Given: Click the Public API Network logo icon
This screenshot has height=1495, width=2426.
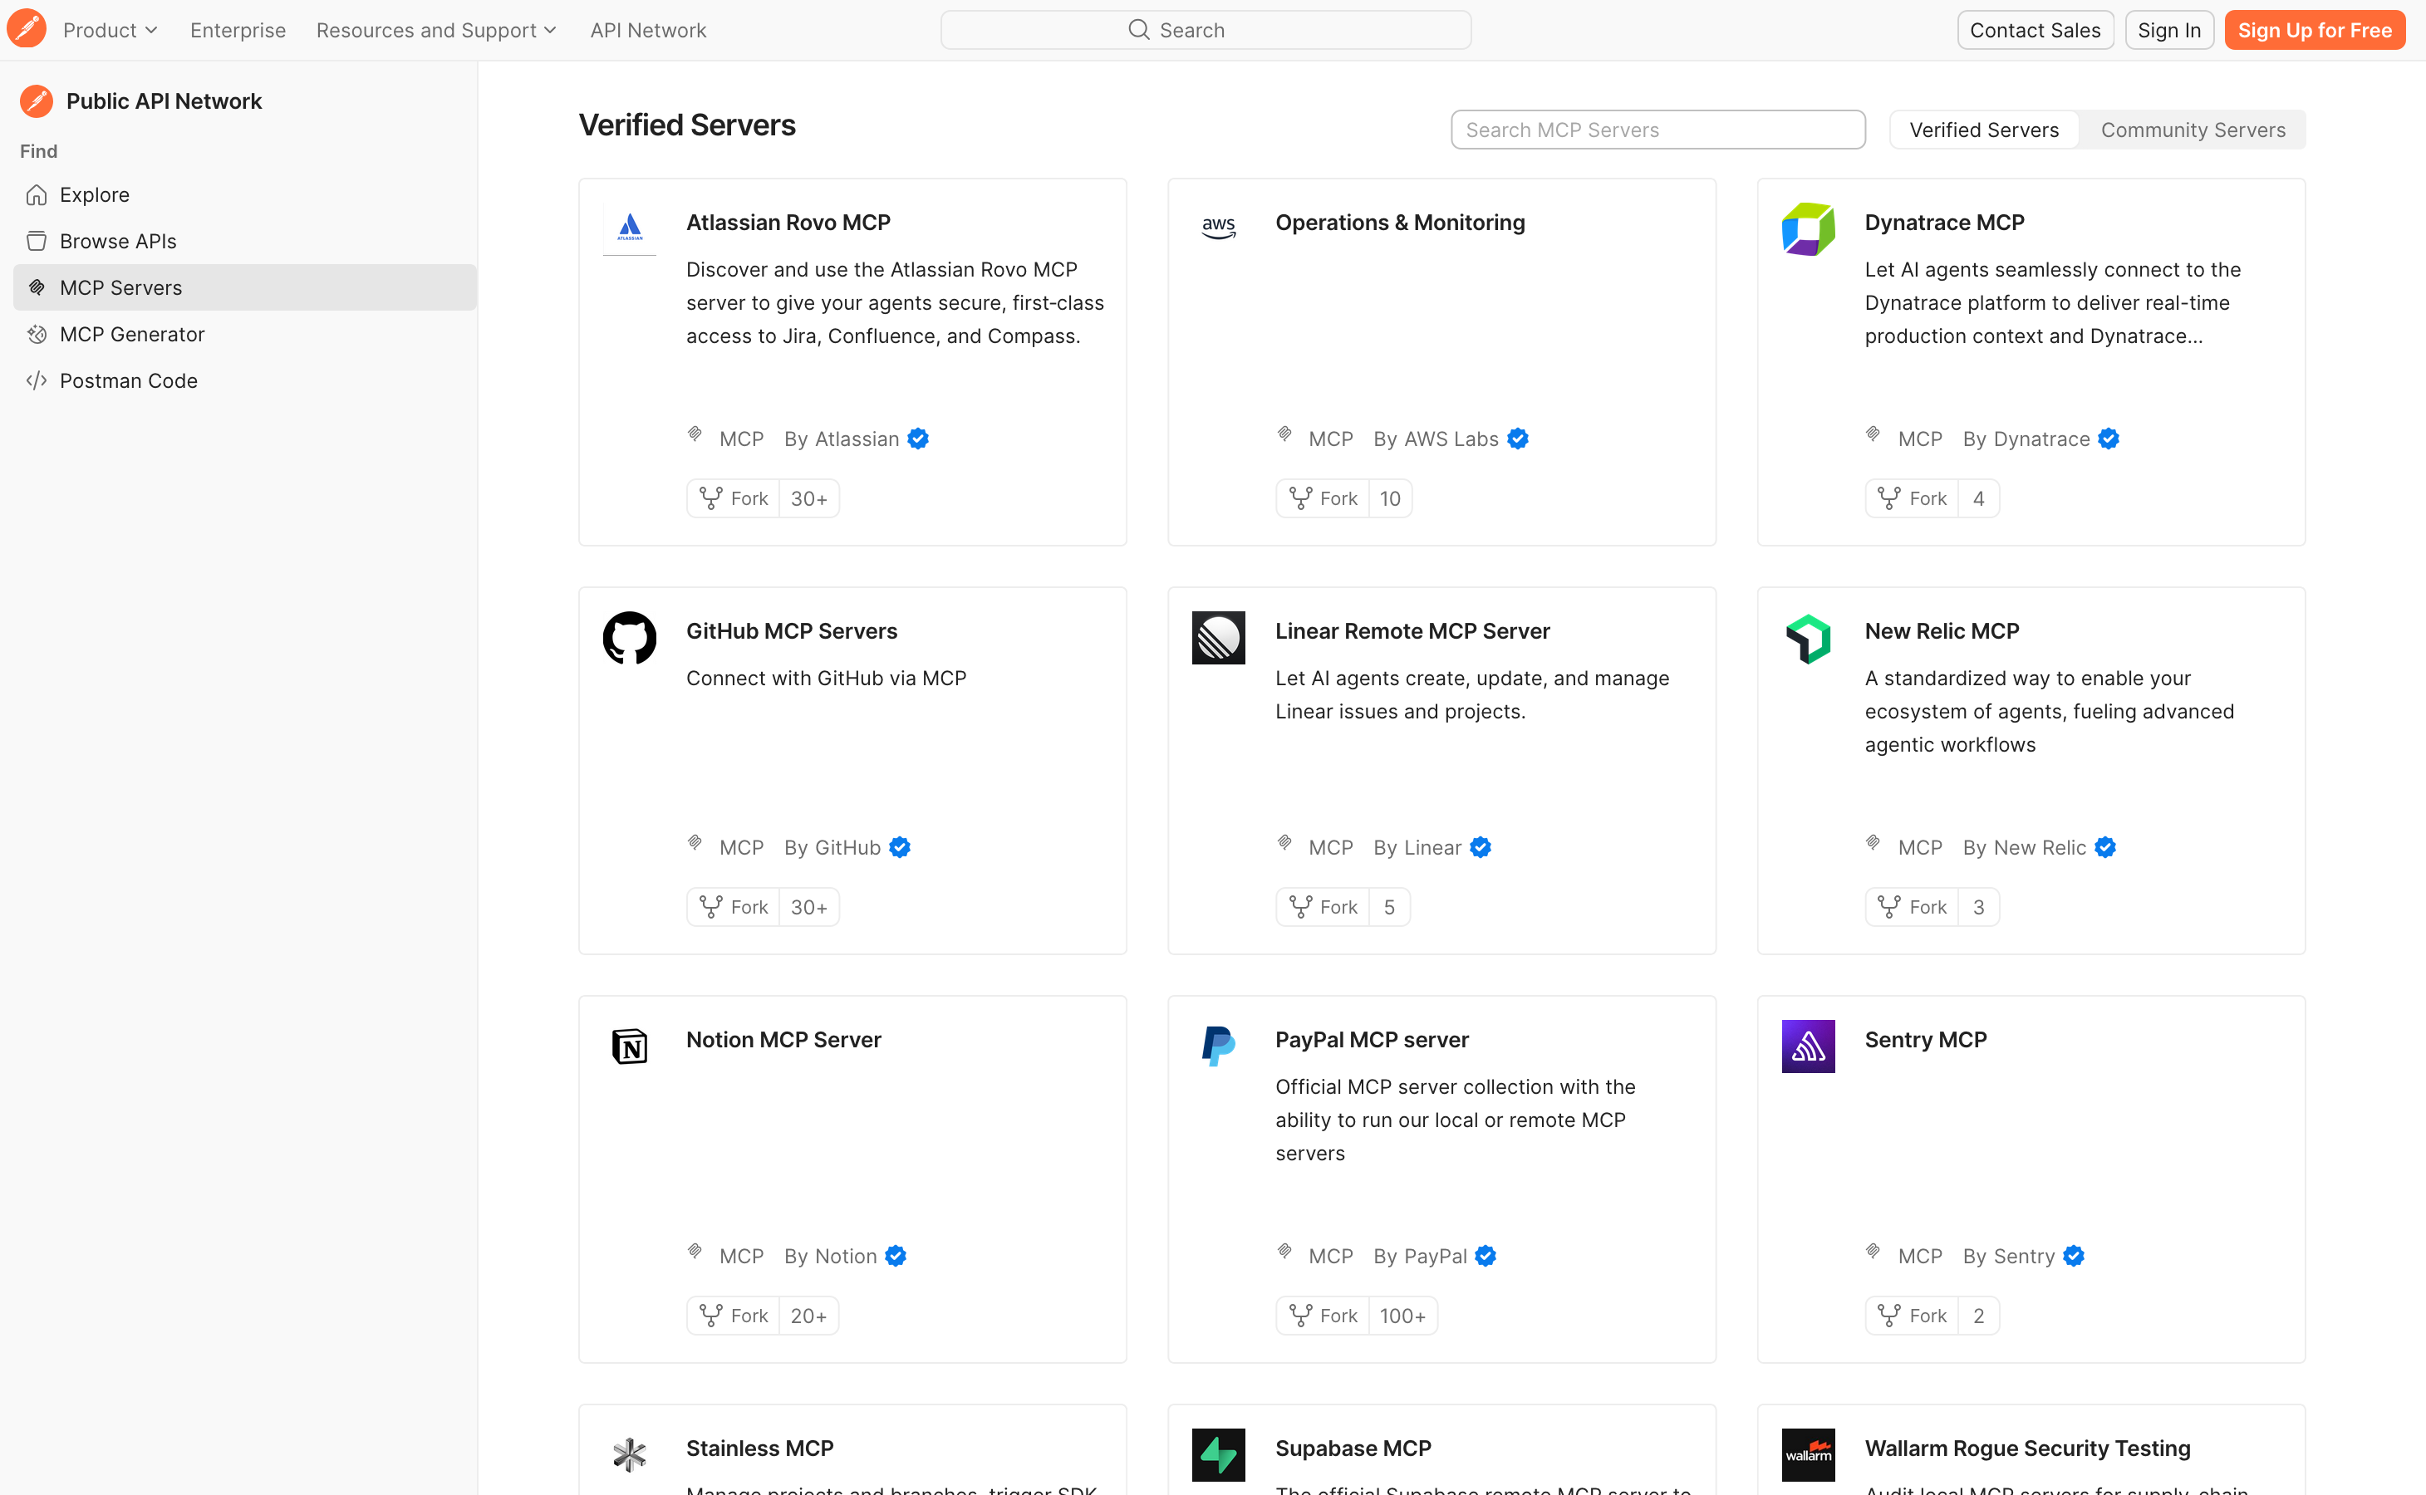Looking at the screenshot, I should (37, 100).
